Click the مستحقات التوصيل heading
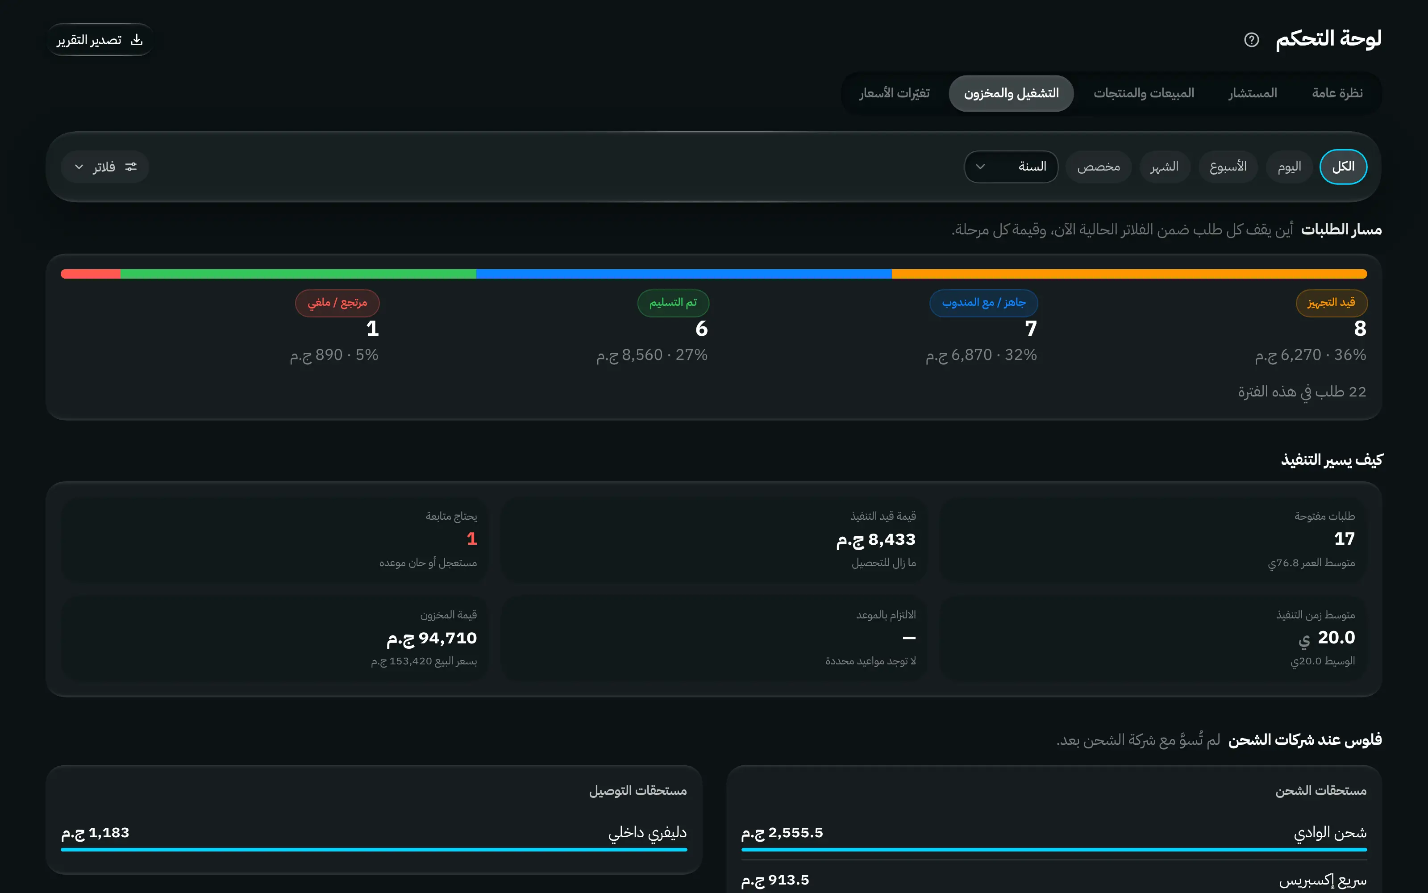This screenshot has height=893, width=1428. pos(637,790)
